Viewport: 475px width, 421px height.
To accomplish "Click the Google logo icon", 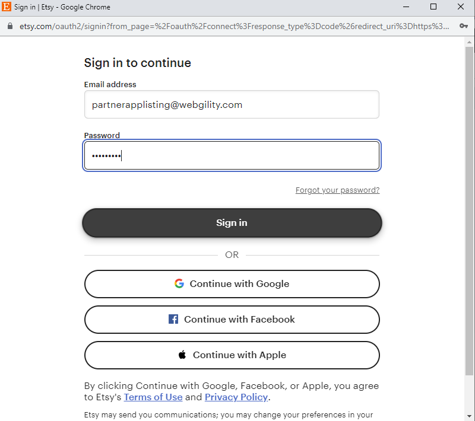I will click(x=179, y=283).
